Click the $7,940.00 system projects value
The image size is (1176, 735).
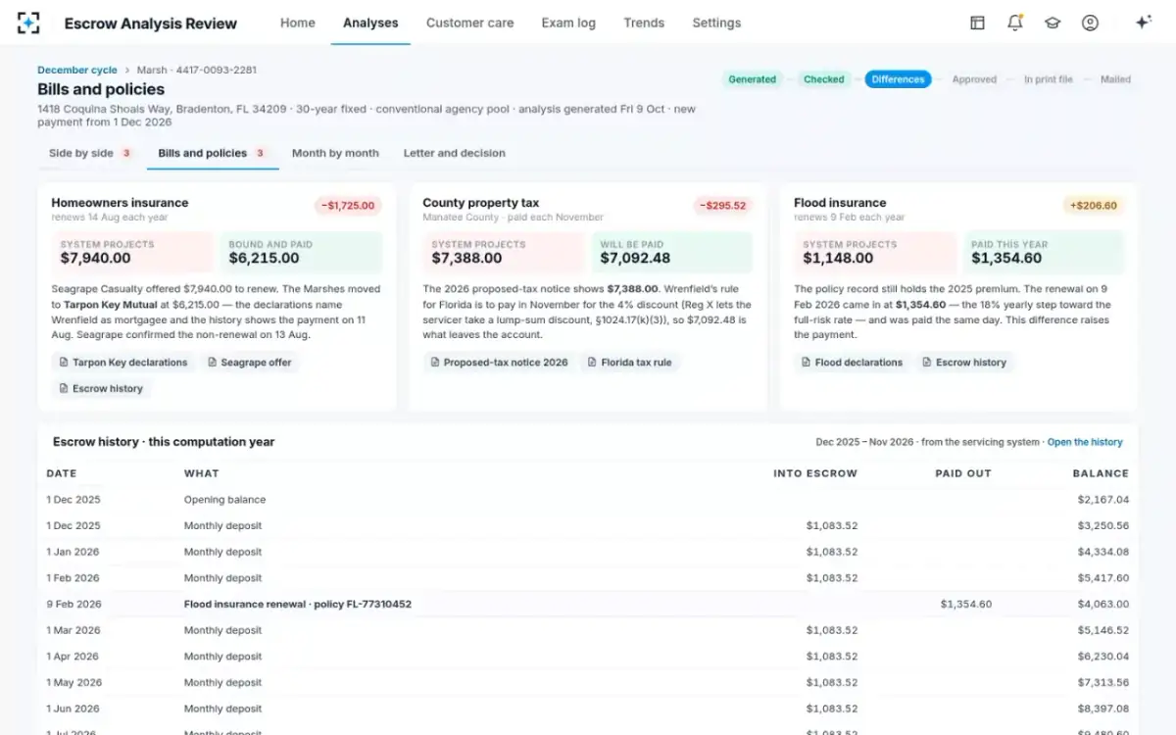pyautogui.click(x=95, y=259)
